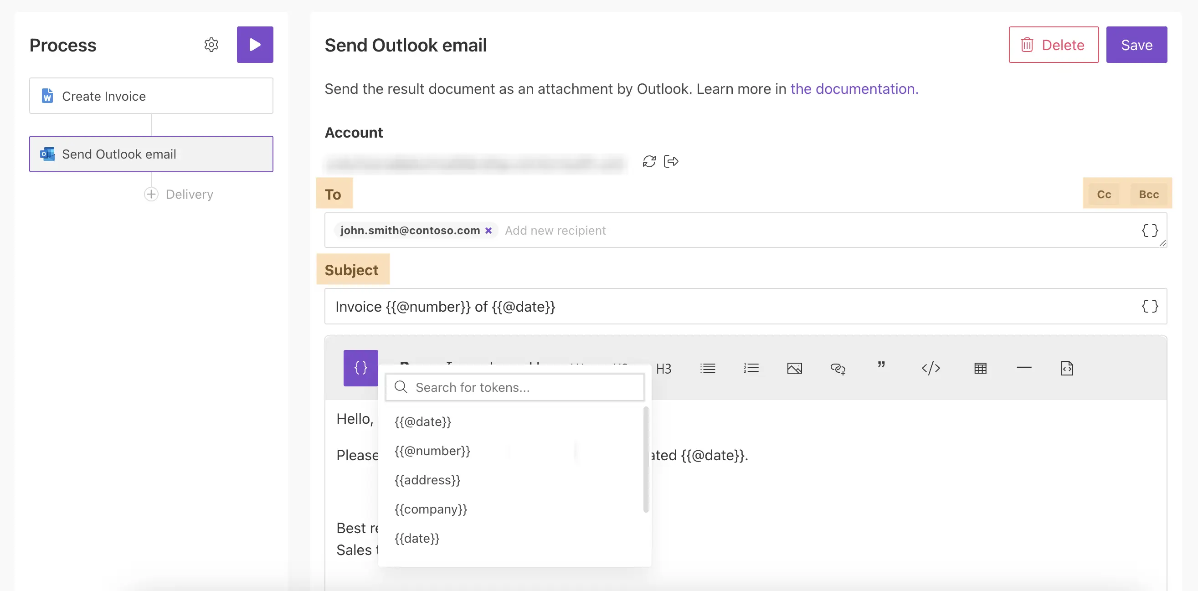Open token picker in the Subject field
This screenshot has width=1198, height=591.
click(1149, 306)
